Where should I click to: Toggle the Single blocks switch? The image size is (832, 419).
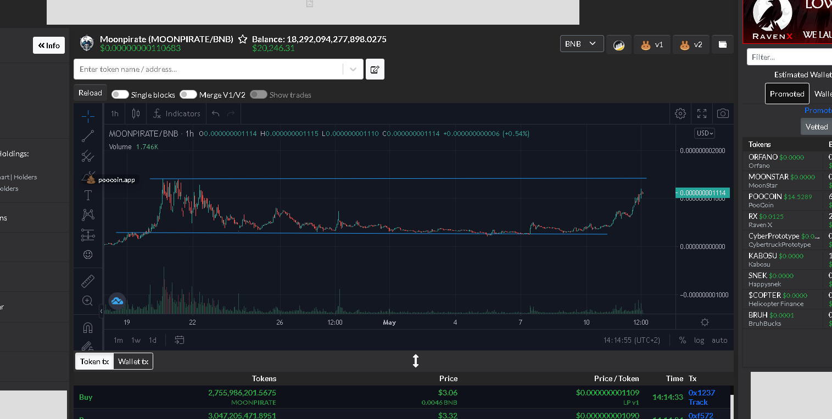click(x=120, y=94)
